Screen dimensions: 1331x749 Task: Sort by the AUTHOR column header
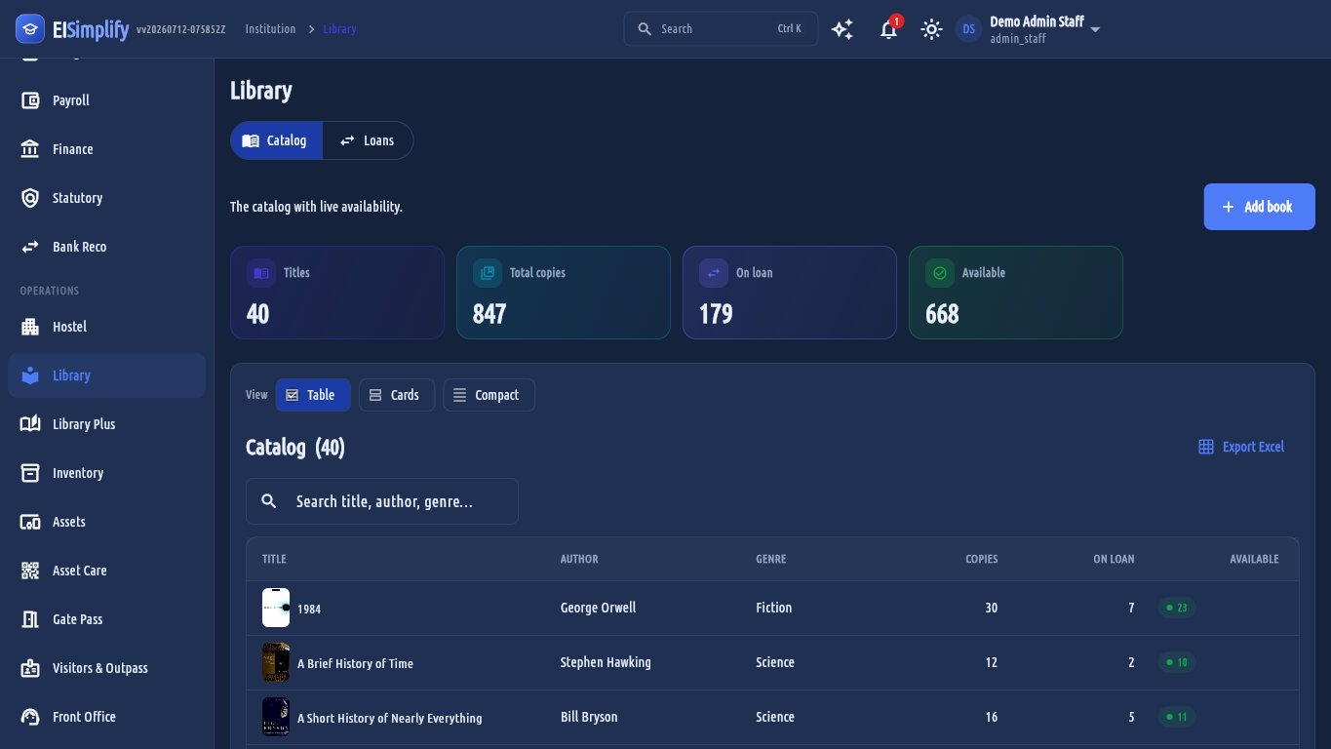tap(579, 559)
